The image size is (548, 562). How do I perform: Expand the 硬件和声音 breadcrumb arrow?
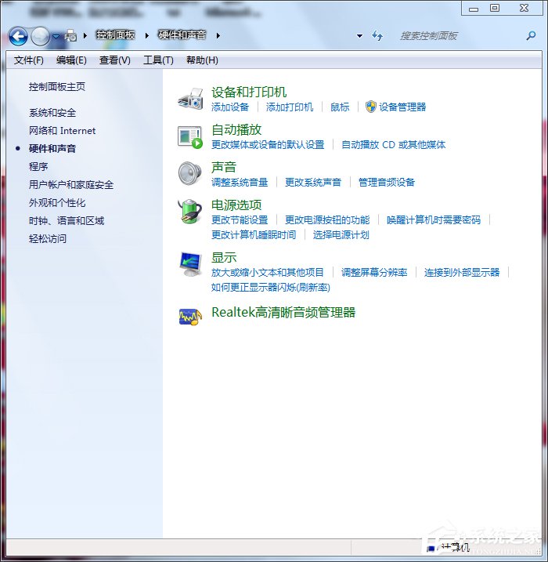[x=218, y=36]
